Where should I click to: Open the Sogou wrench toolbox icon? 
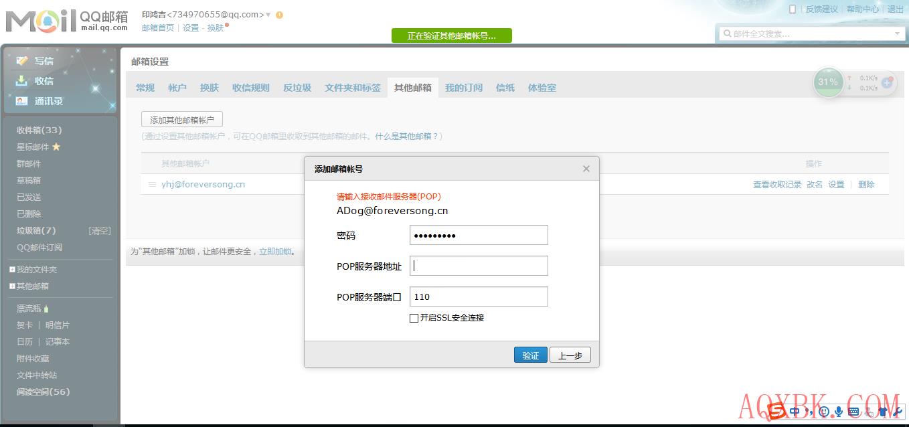coord(898,412)
